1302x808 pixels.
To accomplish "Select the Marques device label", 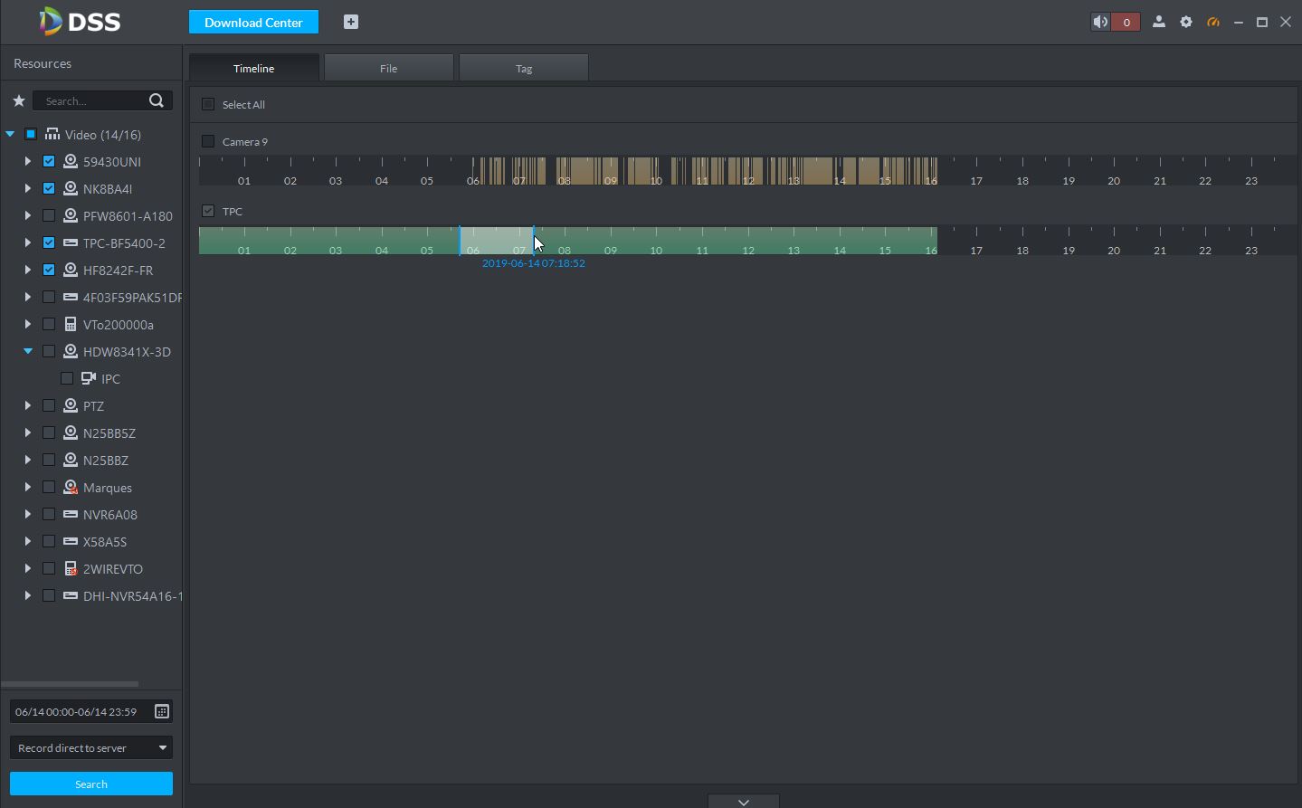I will tap(108, 488).
